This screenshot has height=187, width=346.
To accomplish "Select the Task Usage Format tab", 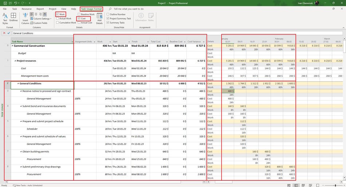I will [x=91, y=9].
